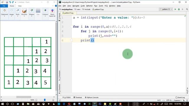Click the fold marker beside line 6
The width and height of the screenshot is (189, 106).
pos(71,40)
